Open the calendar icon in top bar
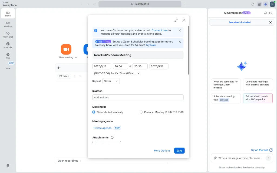 tap(259, 4)
